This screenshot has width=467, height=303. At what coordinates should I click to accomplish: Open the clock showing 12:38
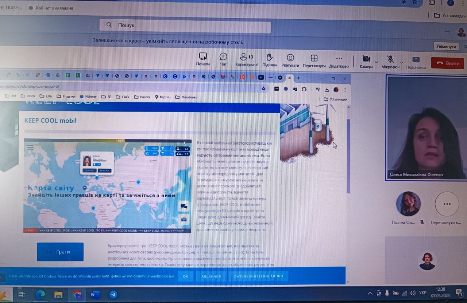(x=440, y=292)
